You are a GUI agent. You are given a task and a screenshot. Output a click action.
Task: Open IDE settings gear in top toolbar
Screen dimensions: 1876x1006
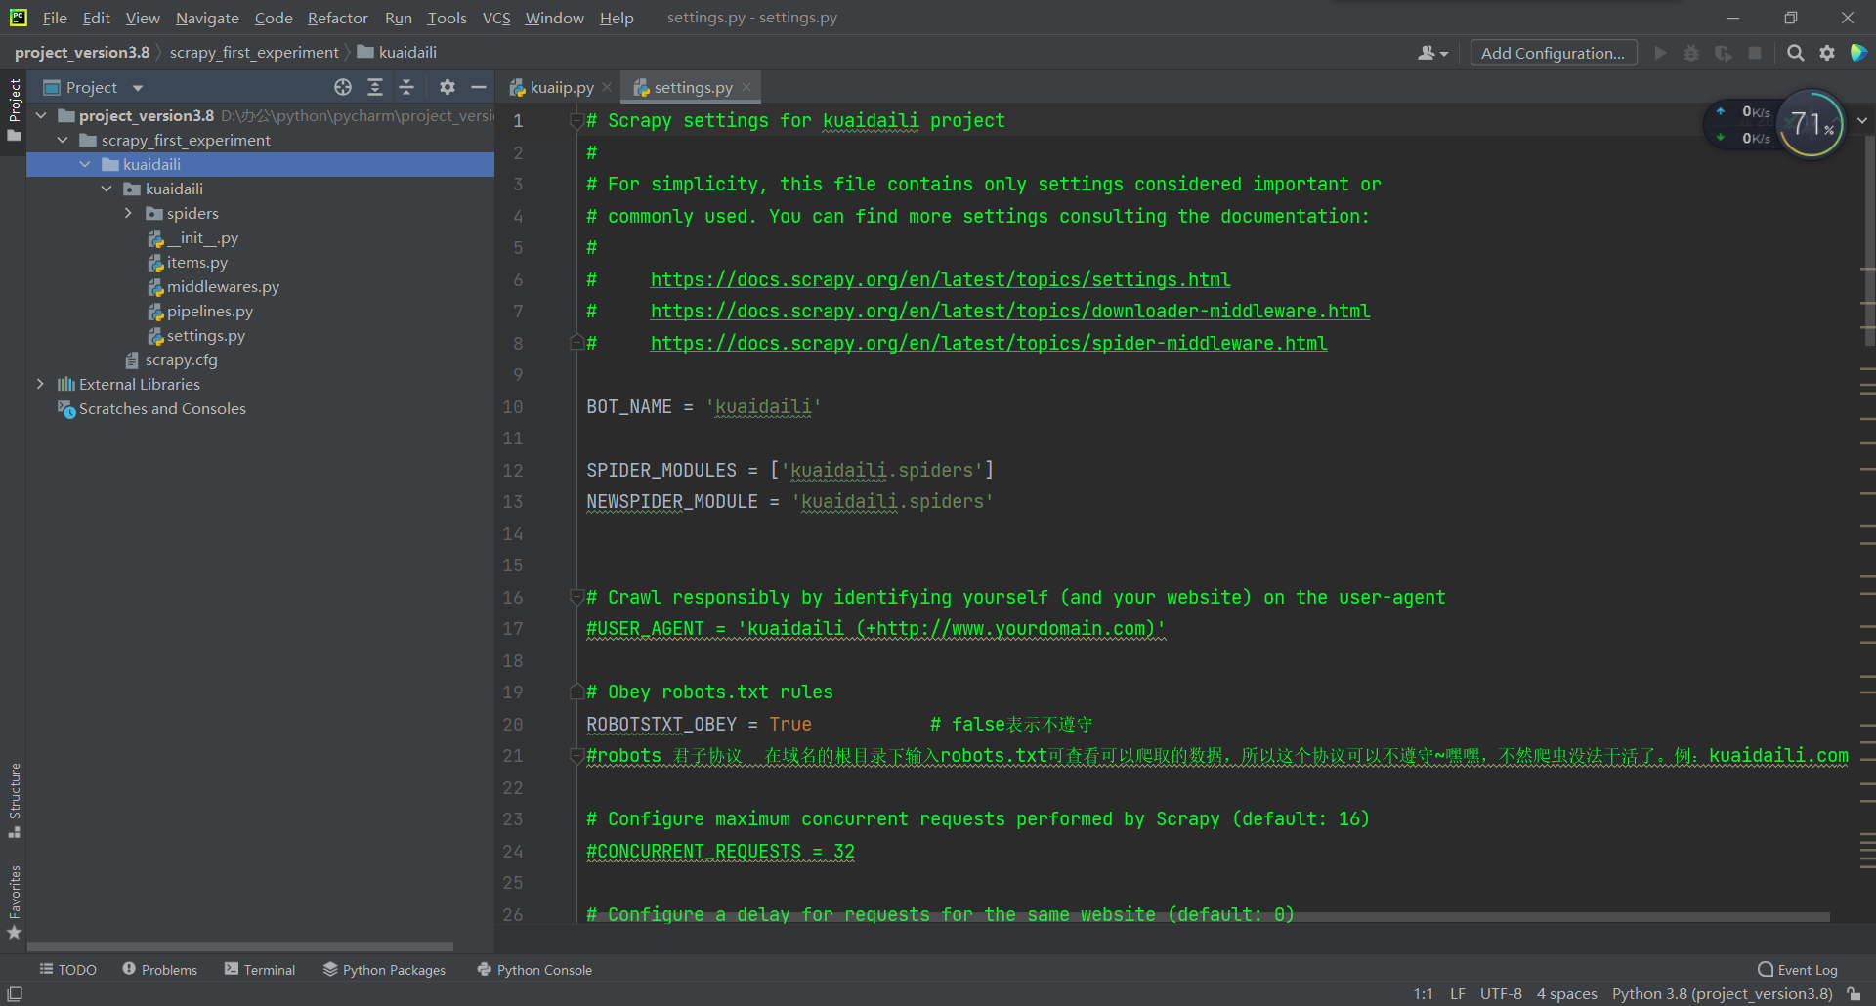pyautogui.click(x=1827, y=53)
